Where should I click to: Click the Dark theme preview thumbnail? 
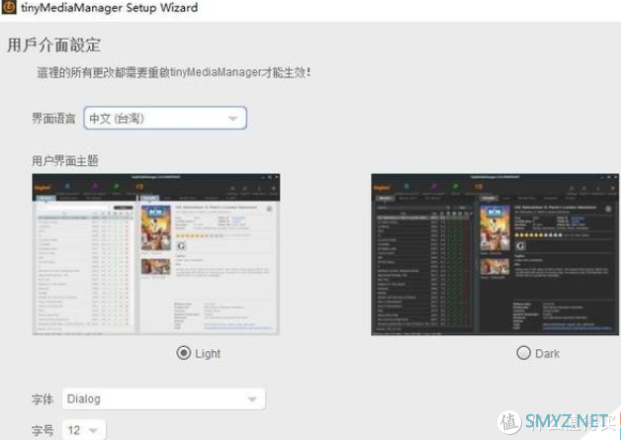coord(494,254)
